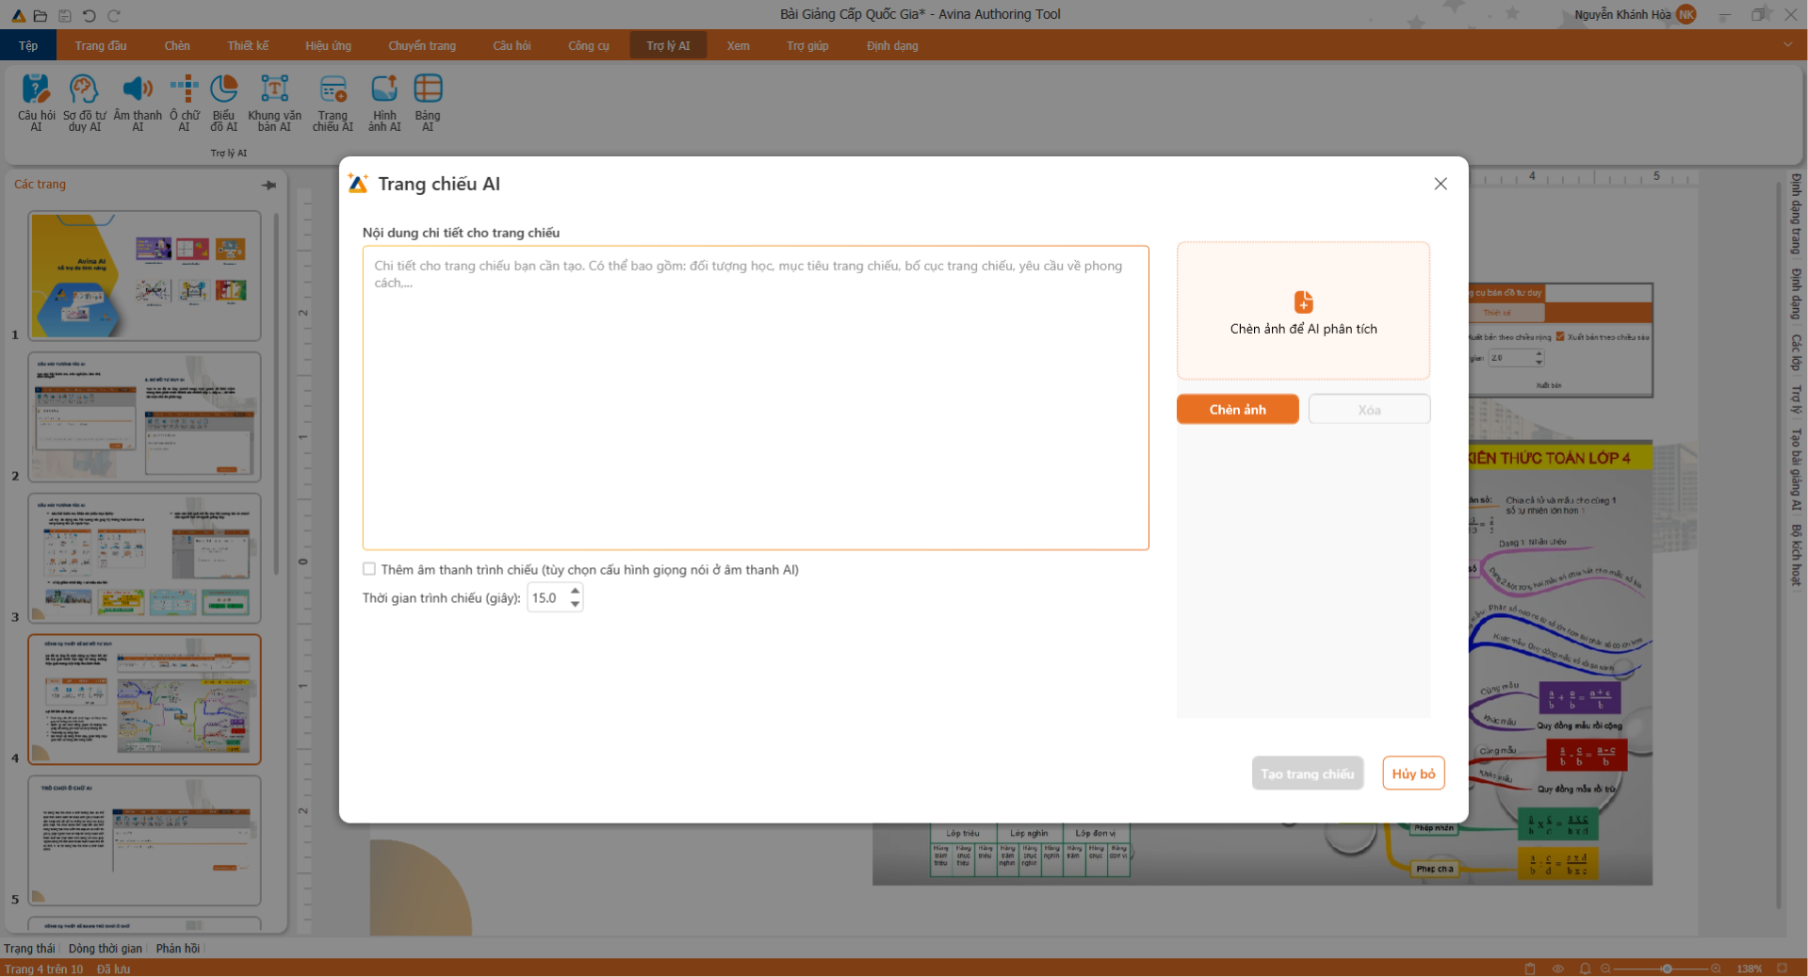1808x977 pixels.
Task: Switch to the Trang đầu tab
Action: [101, 45]
